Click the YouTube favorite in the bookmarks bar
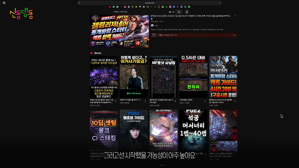Image resolution: width=299 pixels, height=168 pixels. (x=110, y=7)
